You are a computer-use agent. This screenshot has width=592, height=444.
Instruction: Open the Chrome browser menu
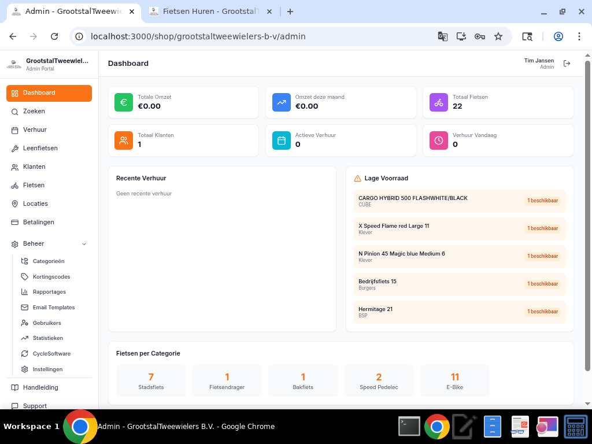579,36
